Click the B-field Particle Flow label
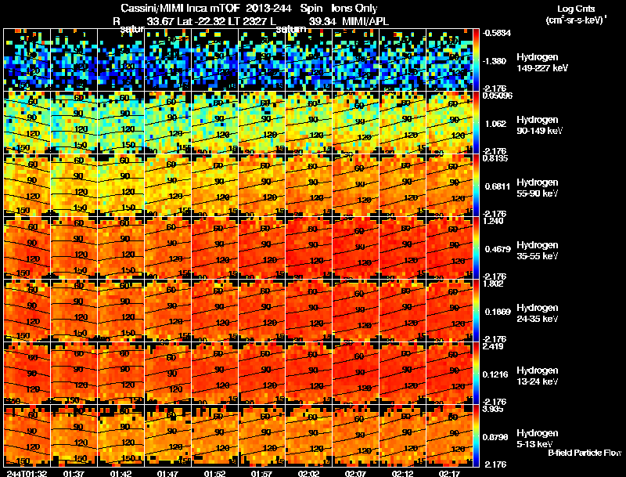This screenshot has width=626, height=477. tap(585, 453)
